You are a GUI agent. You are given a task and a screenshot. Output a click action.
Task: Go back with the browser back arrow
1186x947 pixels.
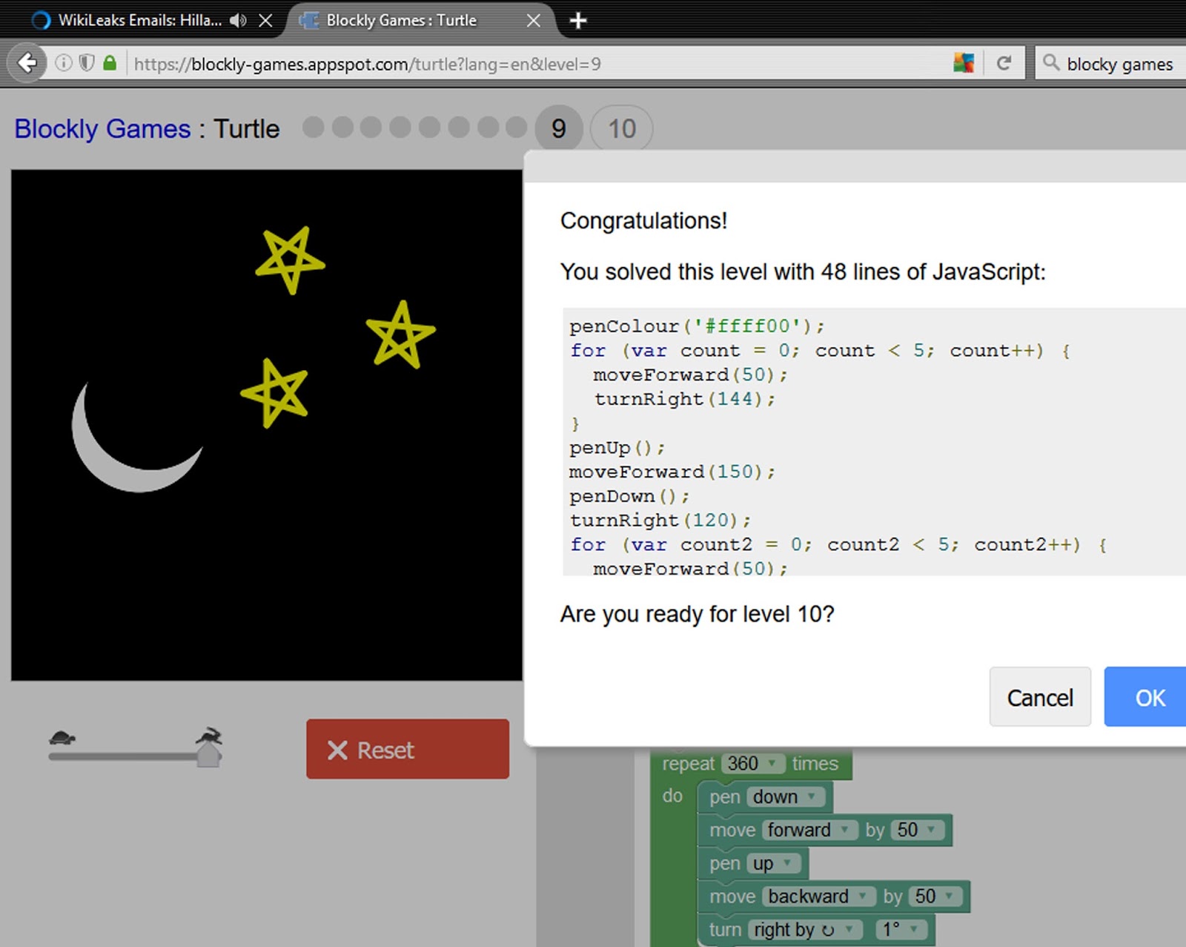point(27,63)
